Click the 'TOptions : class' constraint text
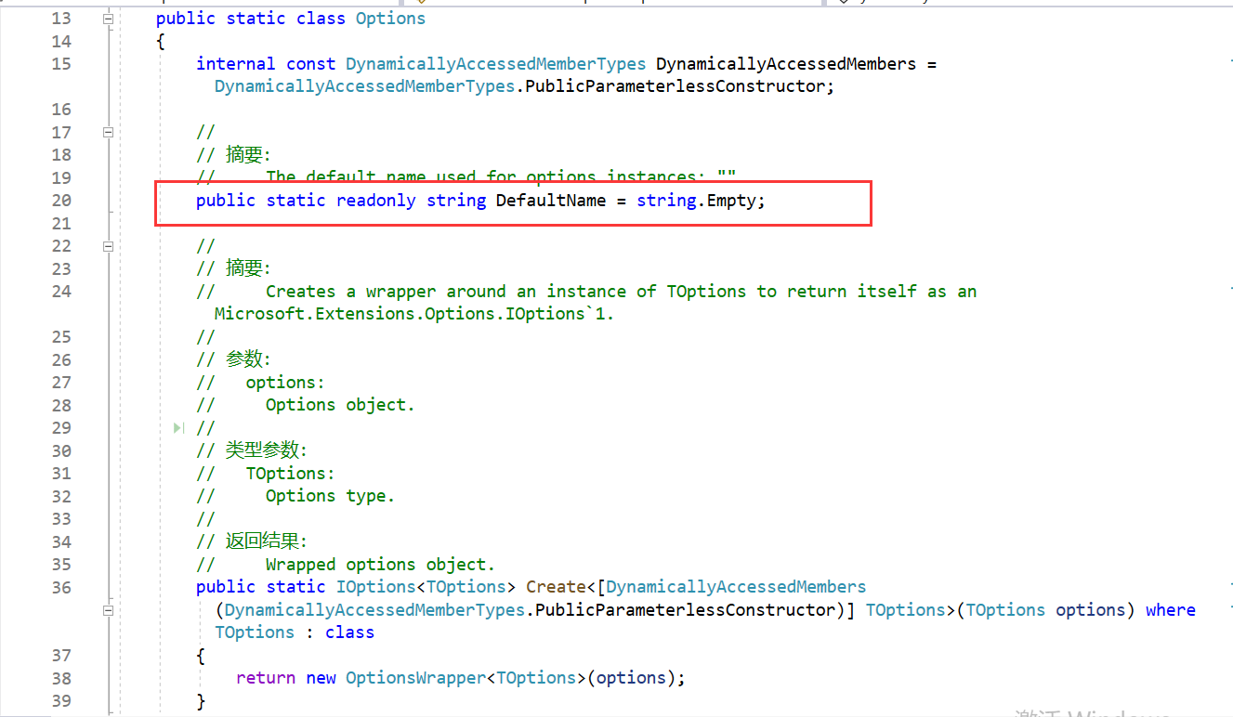1233x717 pixels. click(x=295, y=632)
